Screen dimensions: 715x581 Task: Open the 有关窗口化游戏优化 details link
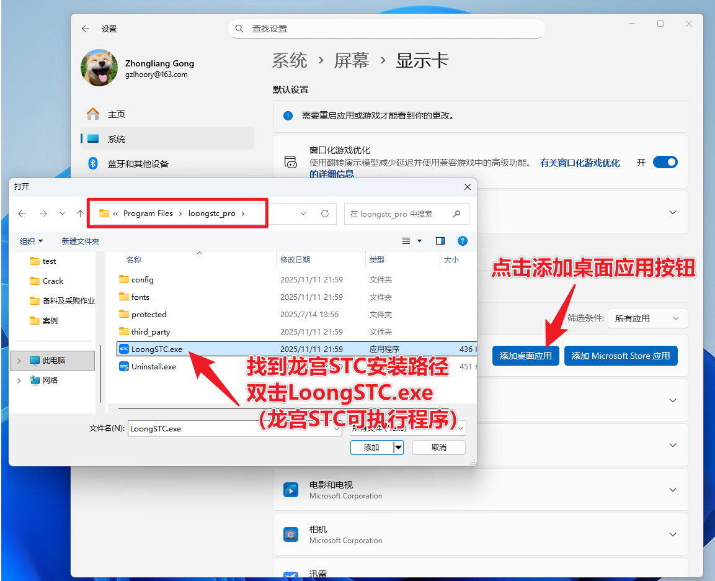[580, 163]
